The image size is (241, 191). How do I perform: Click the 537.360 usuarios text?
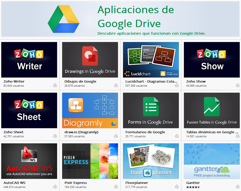(x=136, y=86)
